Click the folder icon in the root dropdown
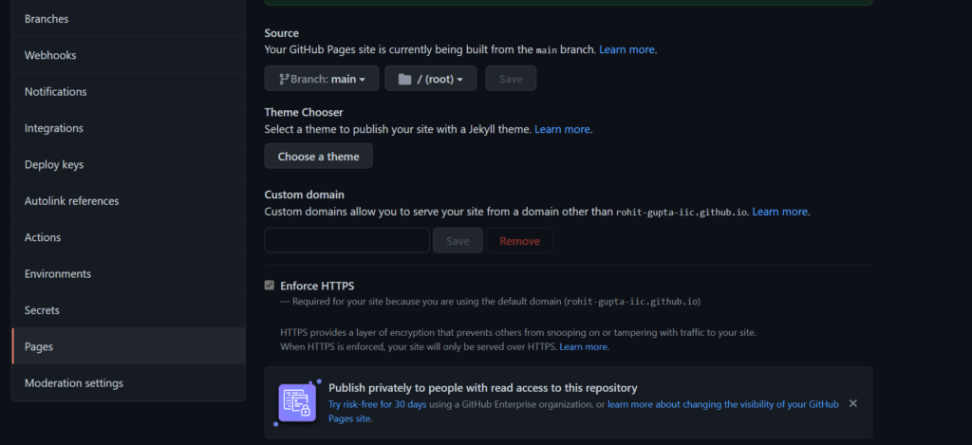Image resolution: width=972 pixels, height=445 pixels. [404, 79]
